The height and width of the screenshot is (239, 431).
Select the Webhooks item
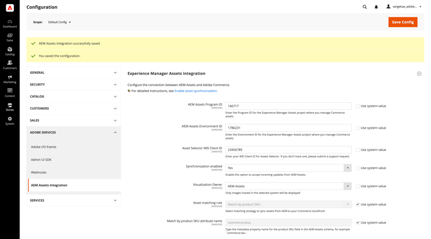coord(39,172)
